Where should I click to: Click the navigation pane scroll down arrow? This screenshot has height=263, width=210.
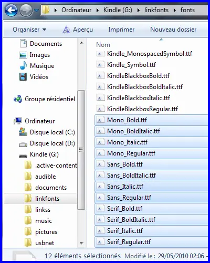[81, 243]
